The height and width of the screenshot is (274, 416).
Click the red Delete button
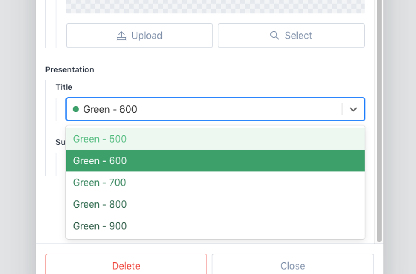point(126,265)
